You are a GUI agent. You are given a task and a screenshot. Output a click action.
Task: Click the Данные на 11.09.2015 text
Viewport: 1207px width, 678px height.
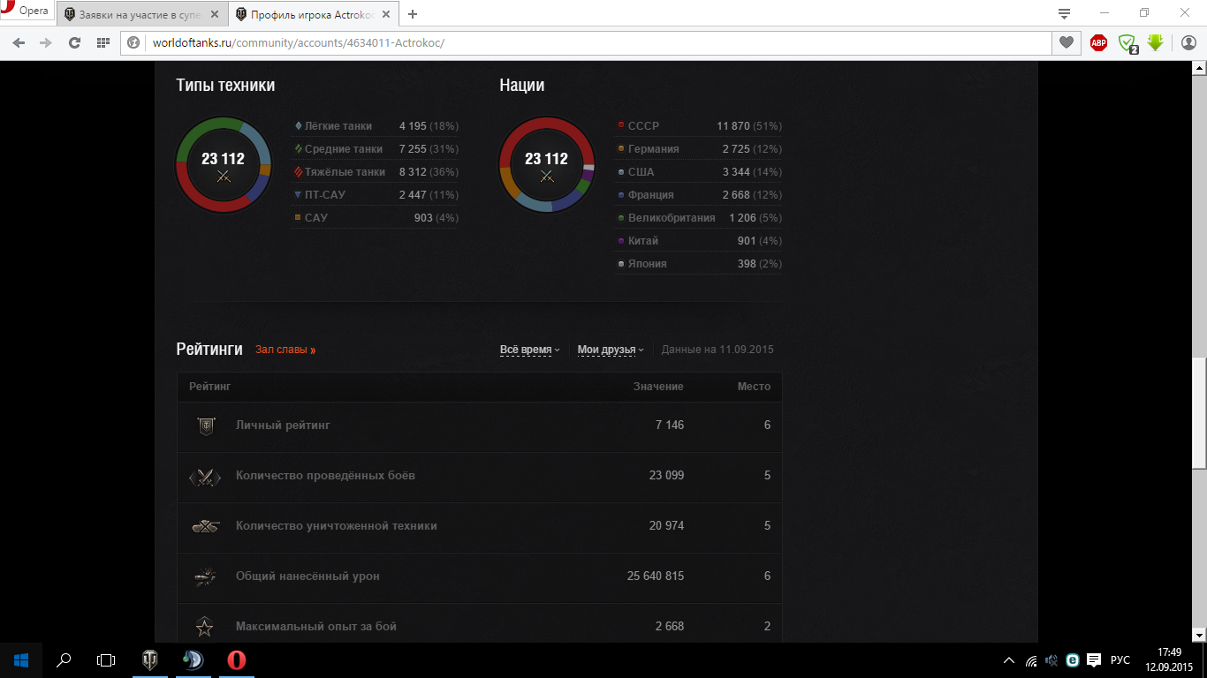pos(717,350)
